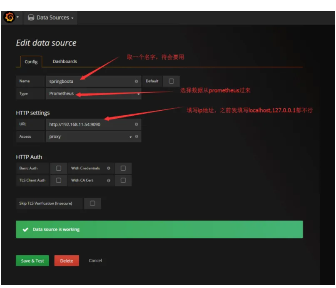Click the HTTP Auth heading
Screen dimensions: 336x288
[29, 157]
